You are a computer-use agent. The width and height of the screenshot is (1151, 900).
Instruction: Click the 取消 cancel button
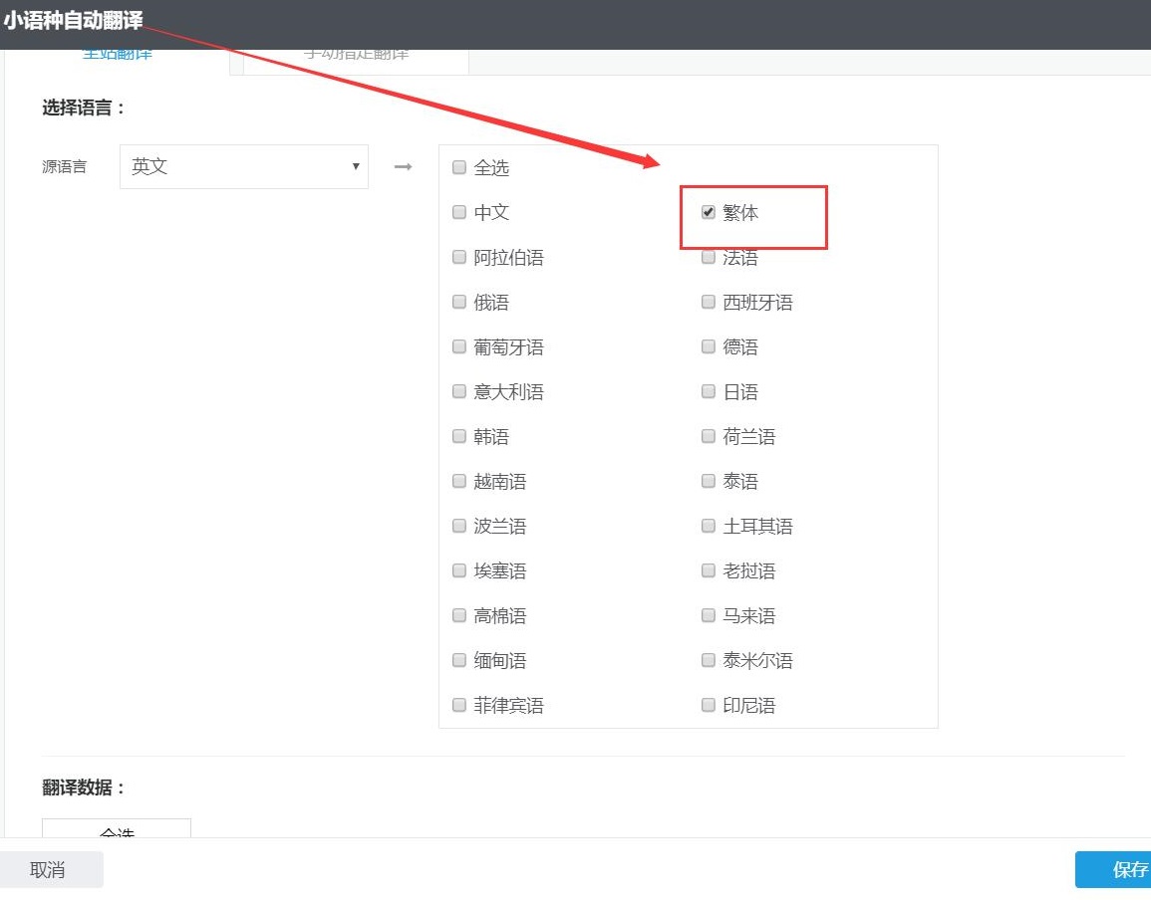47,868
